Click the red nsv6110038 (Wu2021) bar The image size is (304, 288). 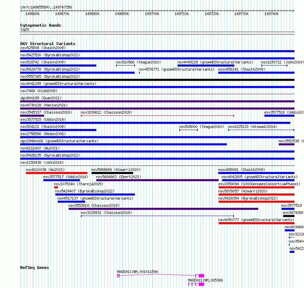(57, 173)
